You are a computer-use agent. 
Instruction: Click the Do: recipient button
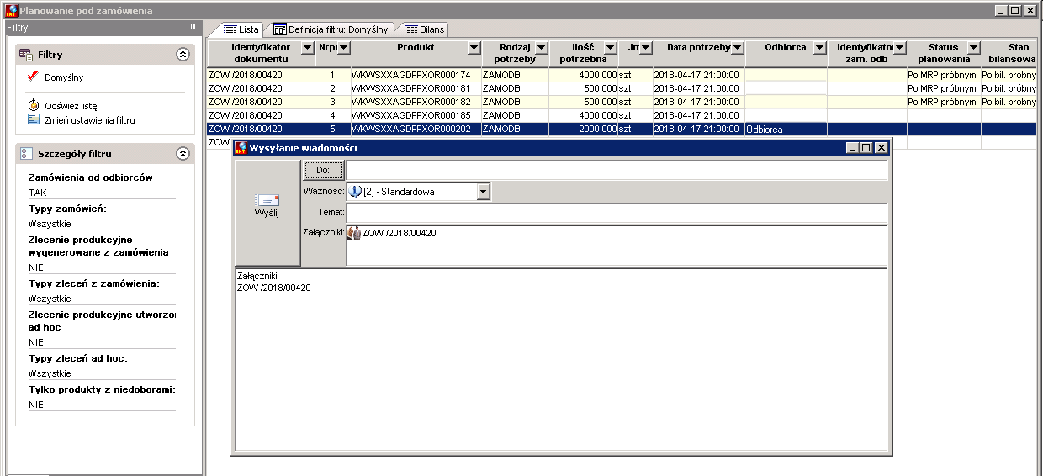point(324,170)
